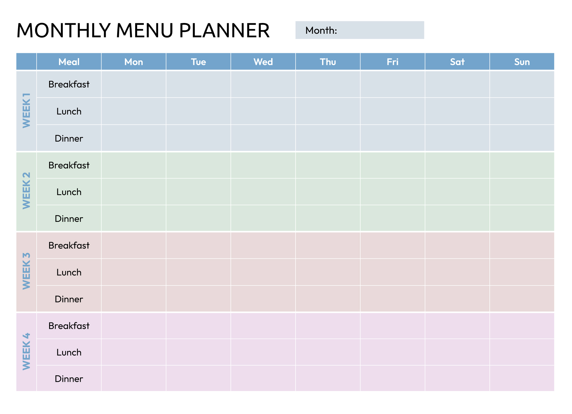Click Week 3 Saturday lunch cell
Viewport: 572px width, 414px height.
click(x=457, y=272)
